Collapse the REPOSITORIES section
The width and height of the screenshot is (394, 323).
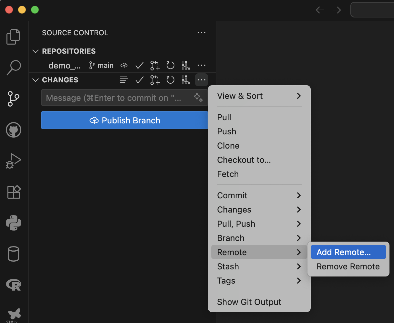(35, 51)
